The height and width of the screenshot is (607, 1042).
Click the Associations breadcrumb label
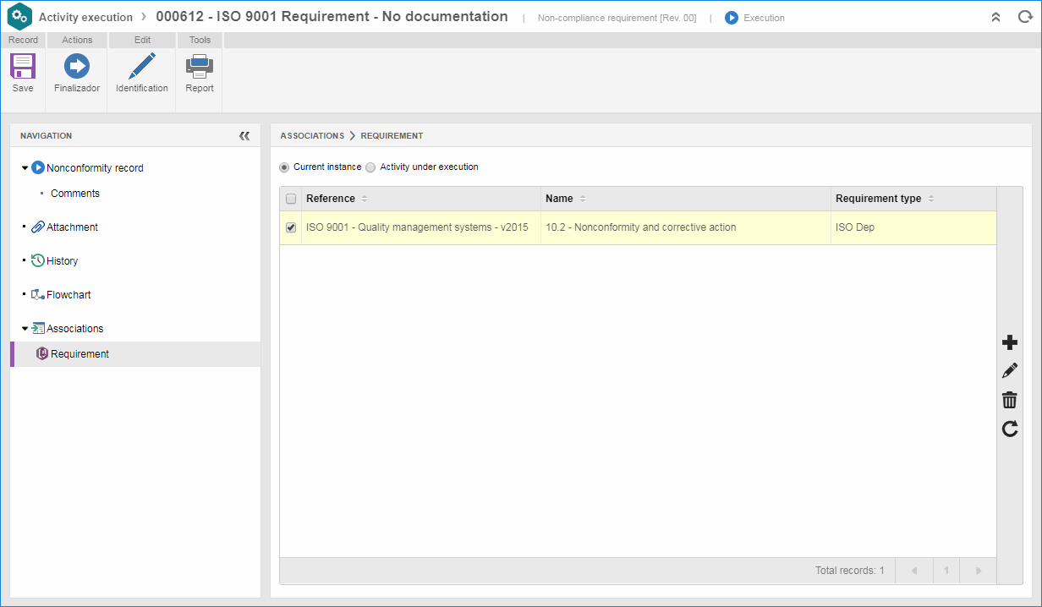click(x=312, y=135)
